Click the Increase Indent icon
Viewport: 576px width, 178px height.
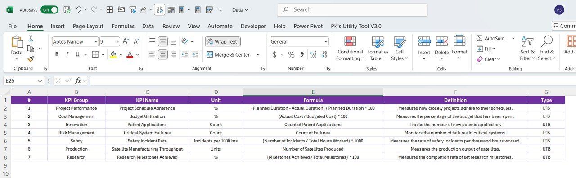[196, 54]
